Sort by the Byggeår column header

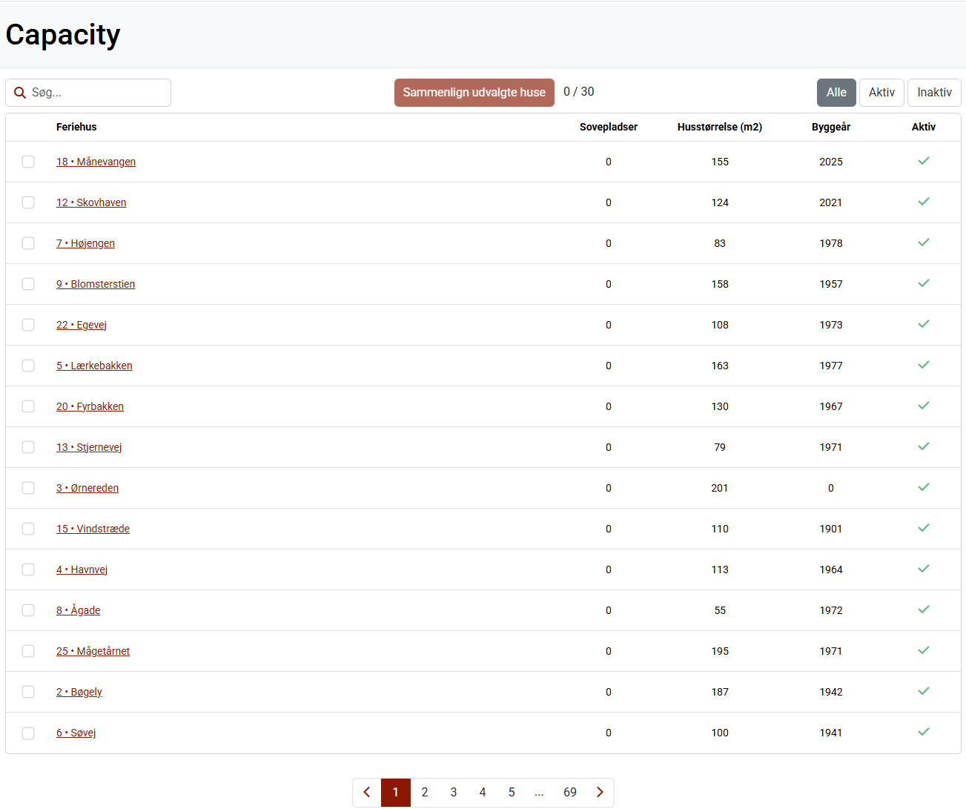(830, 127)
